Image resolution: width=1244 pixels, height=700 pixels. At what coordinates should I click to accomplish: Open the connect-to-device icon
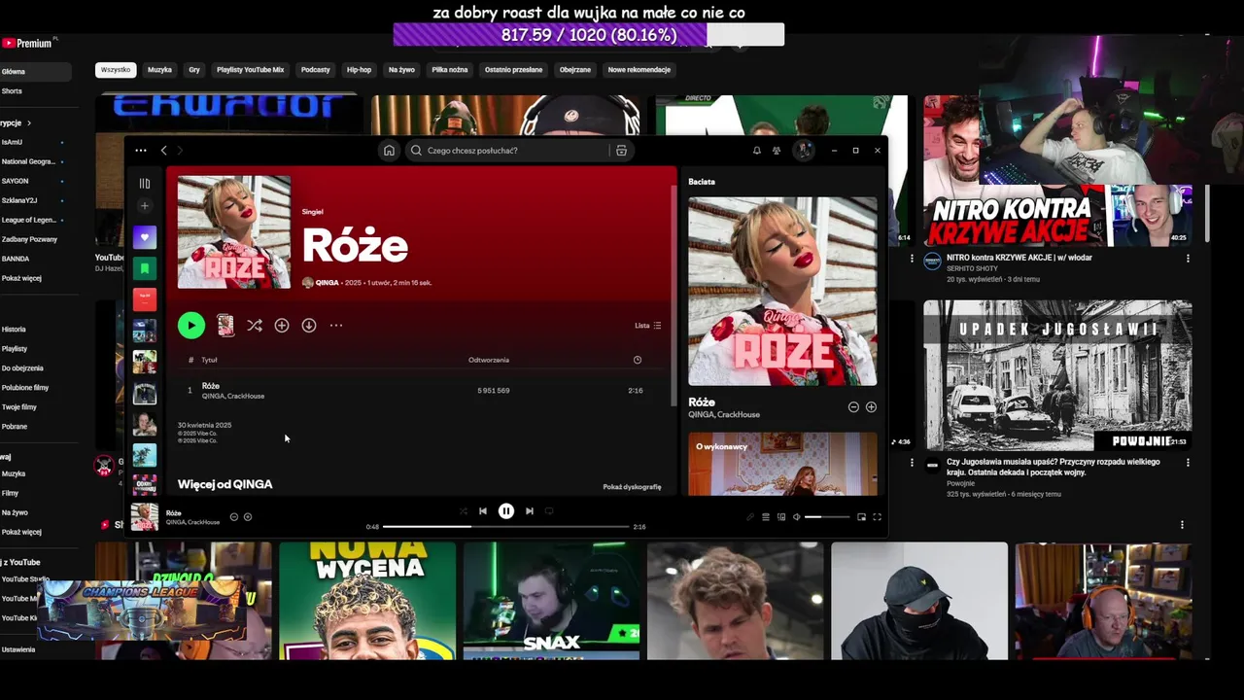point(781,517)
